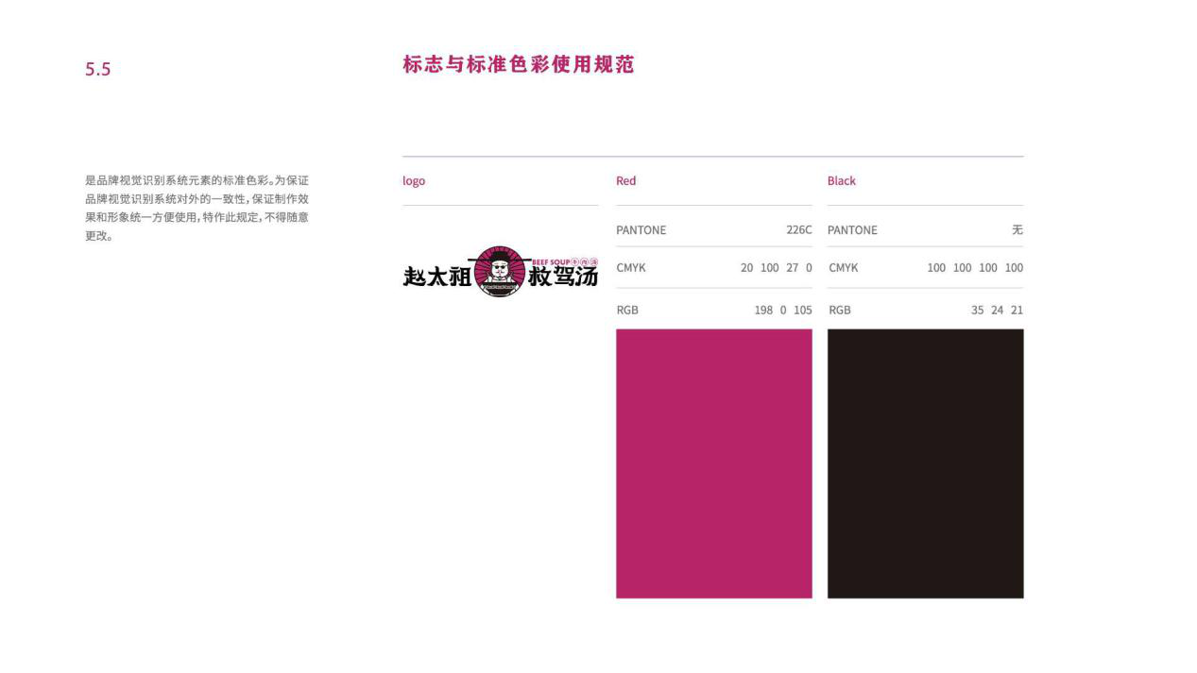This screenshot has height=673, width=1197.
Task: Select the black color swatch
Action: 925,463
